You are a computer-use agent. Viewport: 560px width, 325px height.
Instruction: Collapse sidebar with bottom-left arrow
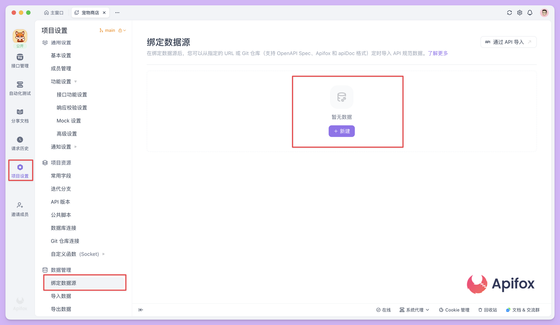(x=141, y=310)
